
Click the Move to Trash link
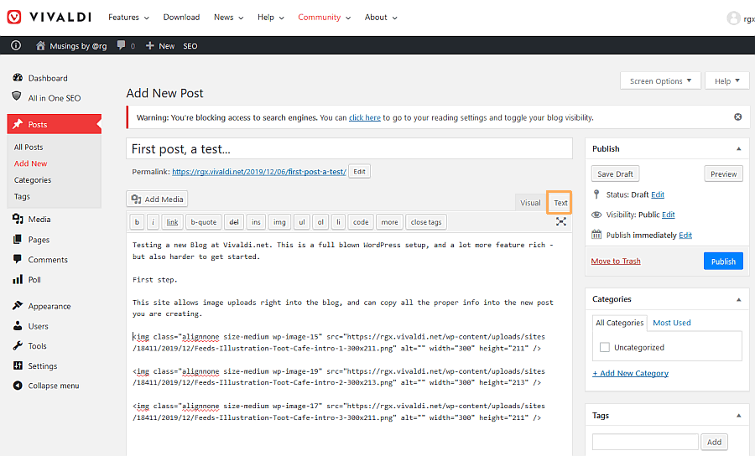point(615,261)
